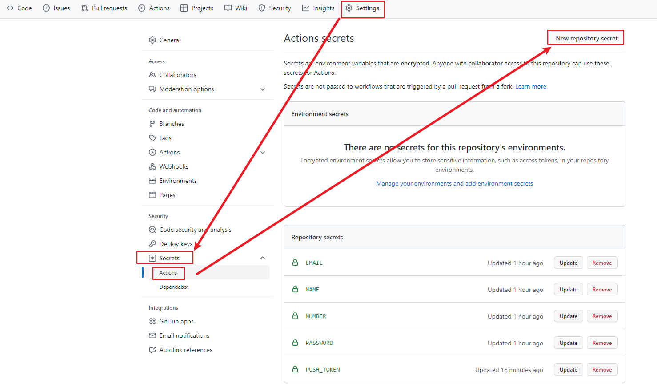Click the Collaborators people icon

[x=152, y=75]
